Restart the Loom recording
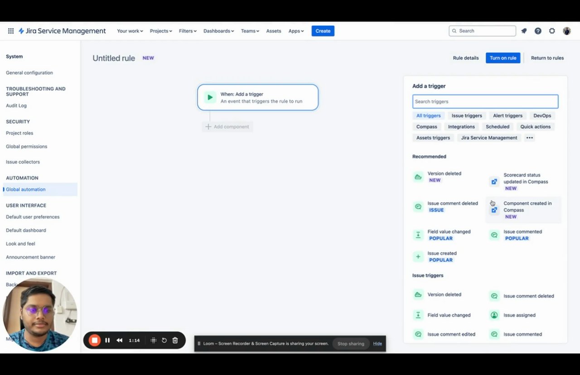 click(164, 340)
